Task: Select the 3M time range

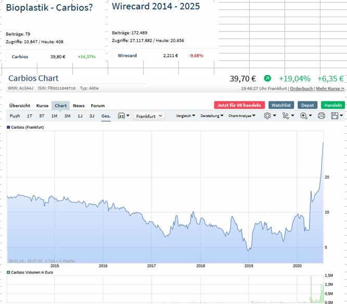Action: pyautogui.click(x=68, y=116)
